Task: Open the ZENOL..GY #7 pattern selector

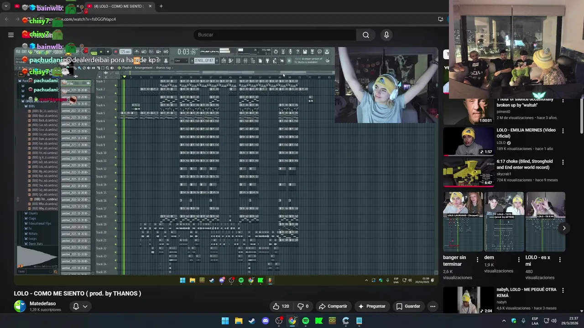Action: tap(203, 61)
